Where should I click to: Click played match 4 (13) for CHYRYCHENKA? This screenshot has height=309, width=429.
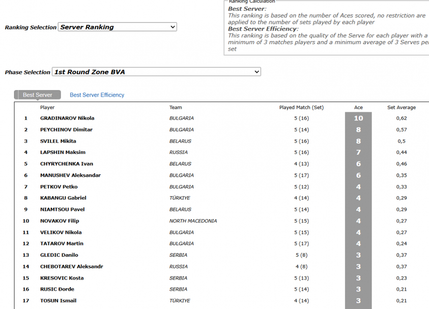point(301,164)
